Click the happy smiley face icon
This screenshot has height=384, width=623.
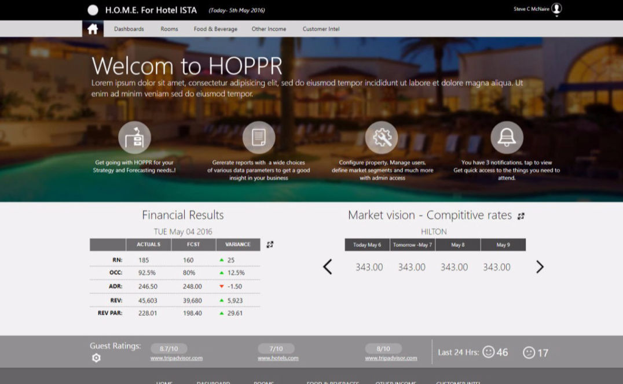pos(488,352)
